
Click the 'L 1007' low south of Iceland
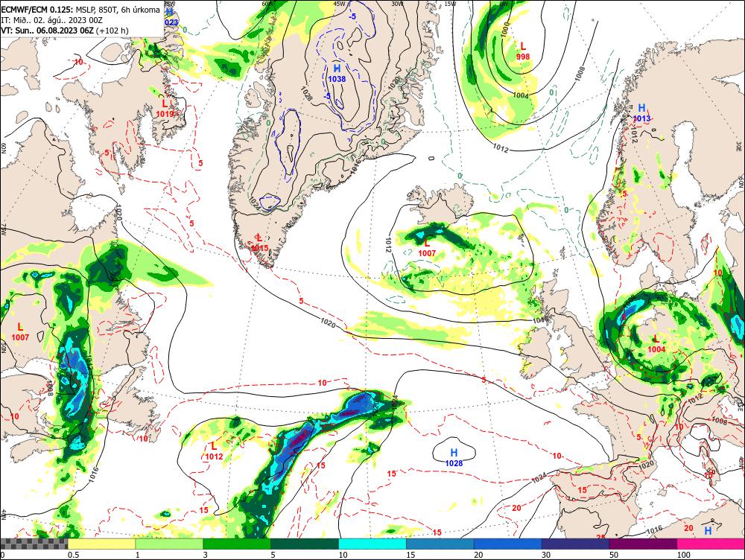pos(427,247)
